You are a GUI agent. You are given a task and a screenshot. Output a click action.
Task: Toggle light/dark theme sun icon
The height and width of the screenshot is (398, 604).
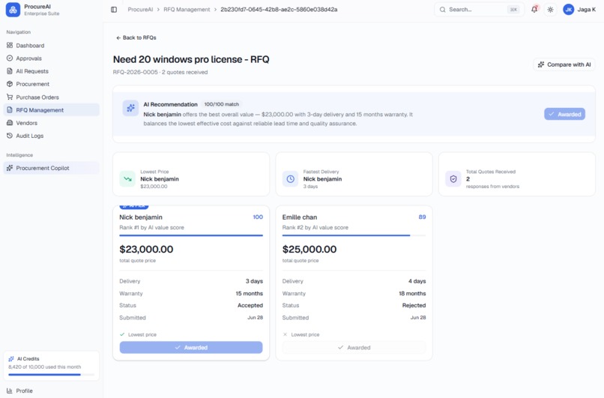click(551, 10)
